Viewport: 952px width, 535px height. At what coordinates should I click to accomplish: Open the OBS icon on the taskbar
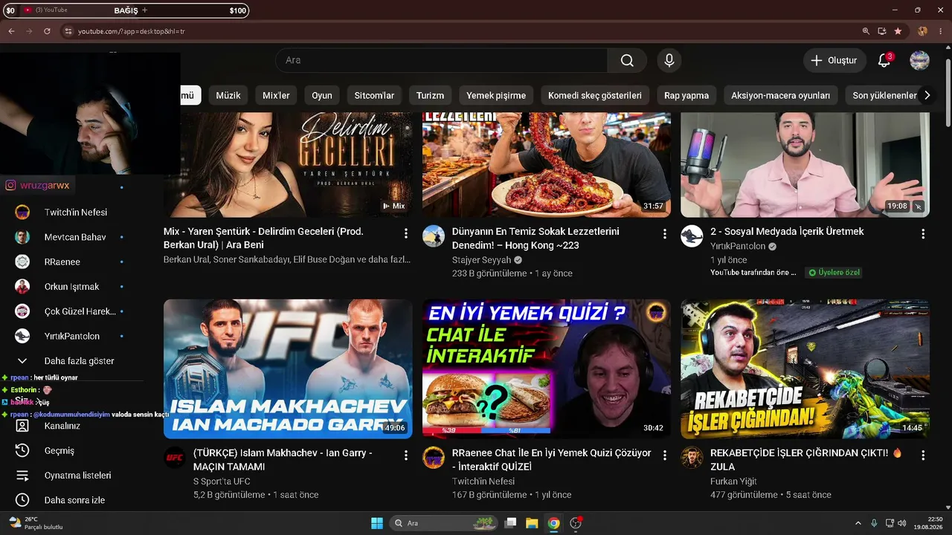pyautogui.click(x=576, y=523)
